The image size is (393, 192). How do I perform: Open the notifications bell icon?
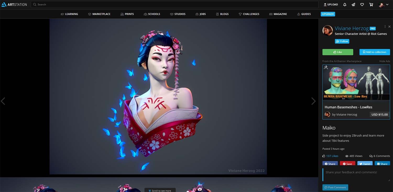click(x=345, y=4)
